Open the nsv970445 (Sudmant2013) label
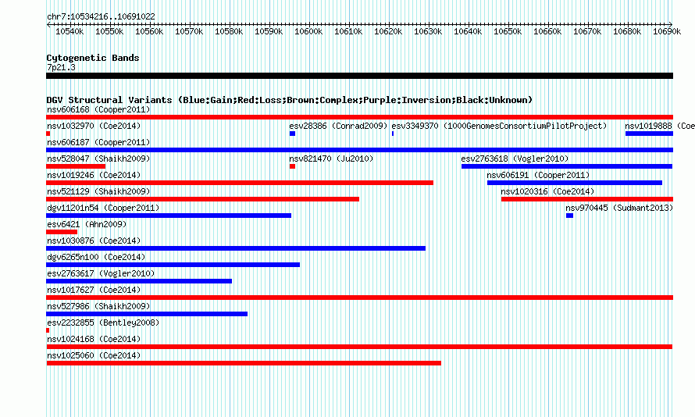Viewport: 695px width, 417px height. (619, 208)
